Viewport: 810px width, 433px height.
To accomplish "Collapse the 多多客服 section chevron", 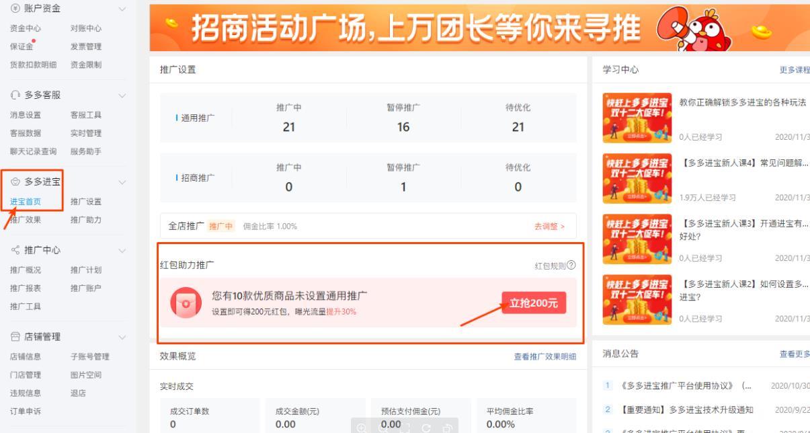I will (121, 95).
